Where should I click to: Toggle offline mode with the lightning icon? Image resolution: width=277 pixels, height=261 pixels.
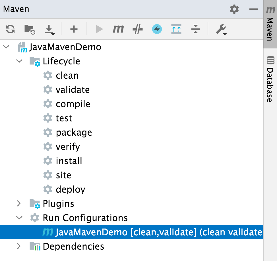click(x=157, y=29)
